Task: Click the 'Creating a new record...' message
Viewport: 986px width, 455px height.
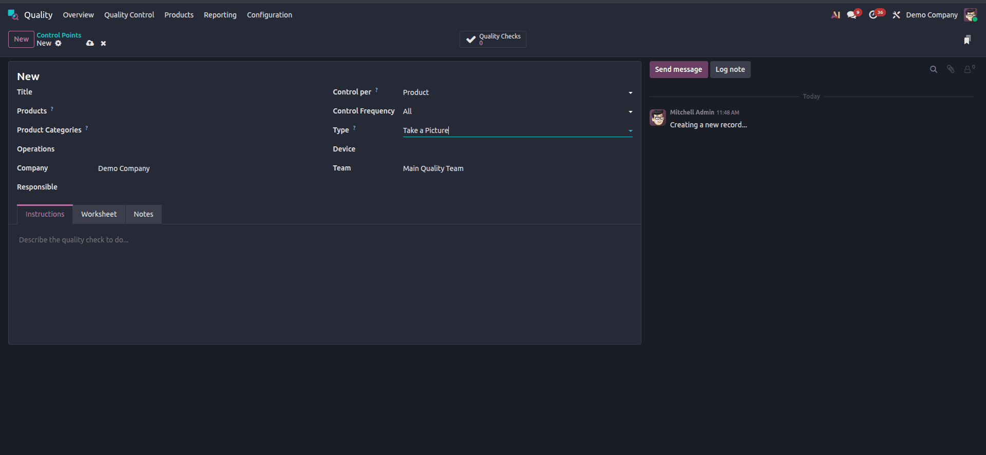Action: tap(708, 125)
